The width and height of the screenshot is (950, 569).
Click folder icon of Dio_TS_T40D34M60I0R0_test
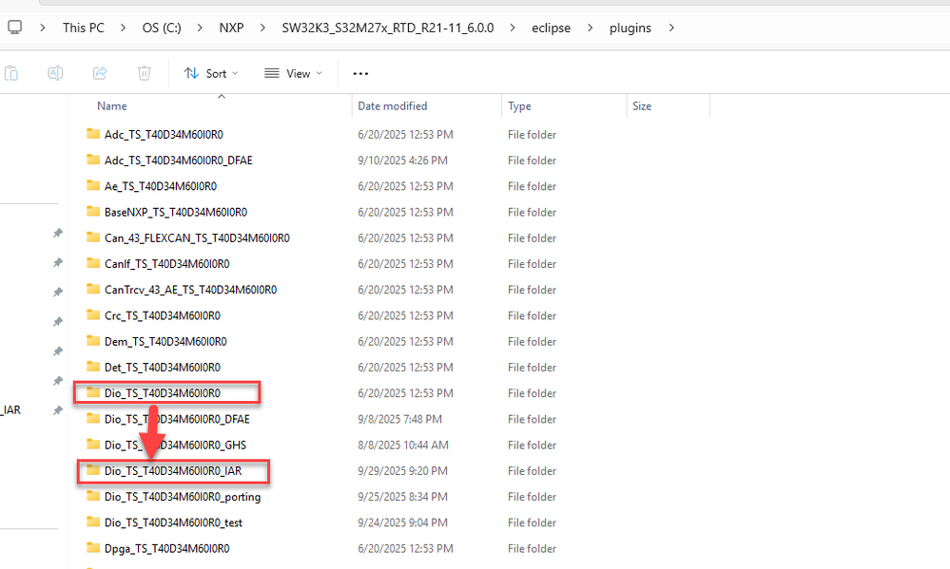click(92, 522)
